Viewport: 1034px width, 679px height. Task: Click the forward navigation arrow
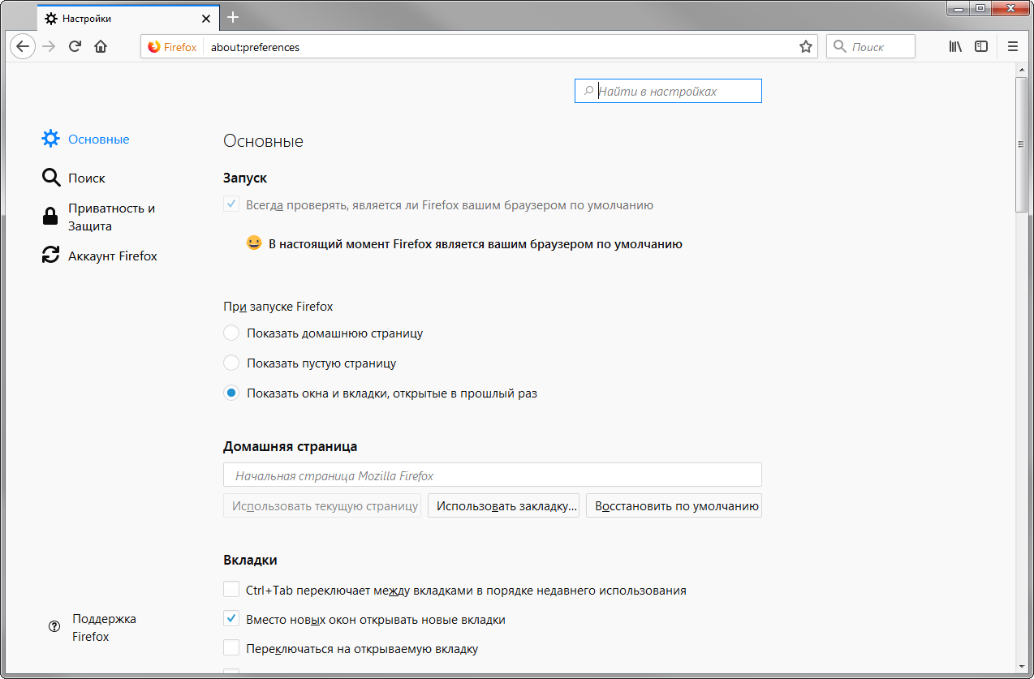click(49, 47)
